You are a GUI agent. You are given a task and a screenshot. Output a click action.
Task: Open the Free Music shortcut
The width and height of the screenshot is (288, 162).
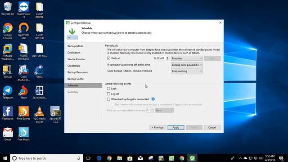[24, 134]
